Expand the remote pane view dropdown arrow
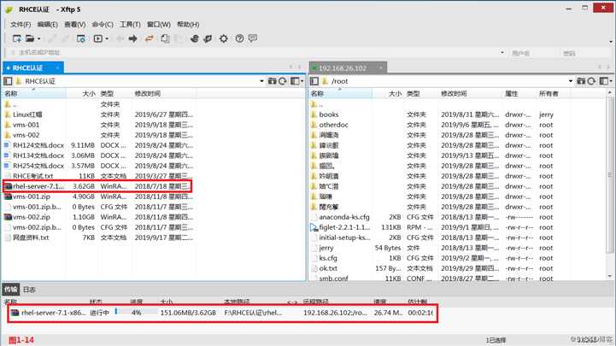Screen dimensions: 616x346 [611, 81]
